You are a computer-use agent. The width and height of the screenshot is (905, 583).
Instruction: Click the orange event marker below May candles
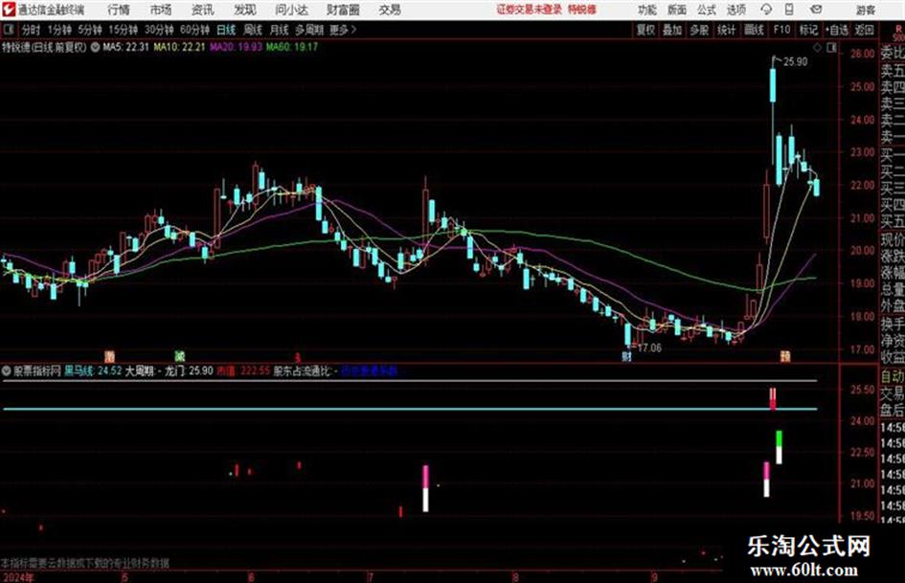pos(110,355)
